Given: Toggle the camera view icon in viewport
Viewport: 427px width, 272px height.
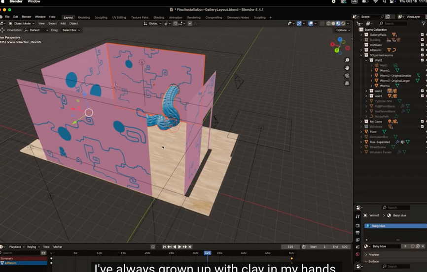Looking at the screenshot, I should [347, 76].
